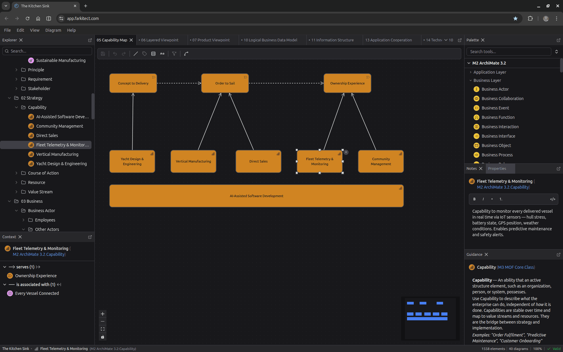The height and width of the screenshot is (352, 563).
Task: Pop out the diagram editor panel
Action: (460, 40)
